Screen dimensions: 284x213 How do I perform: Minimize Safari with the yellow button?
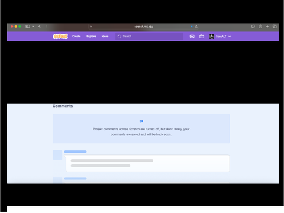[x=16, y=27]
